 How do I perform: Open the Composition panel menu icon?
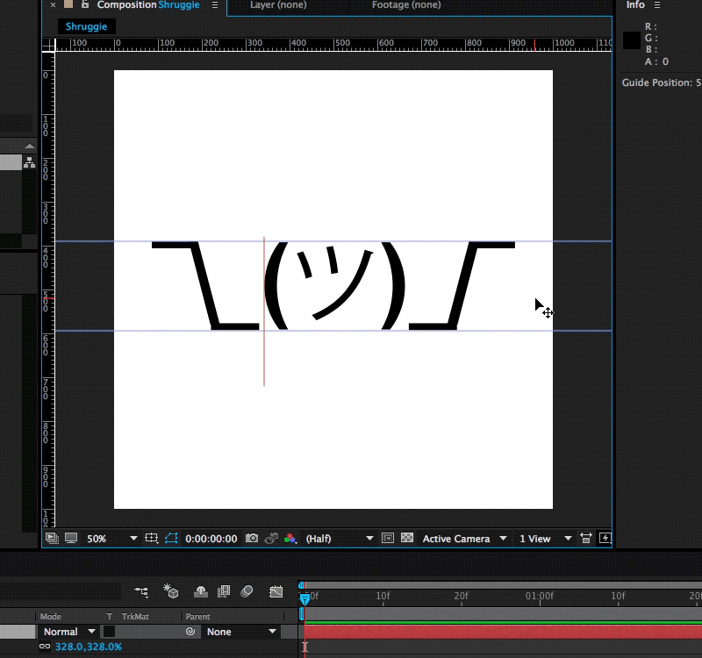coord(215,5)
